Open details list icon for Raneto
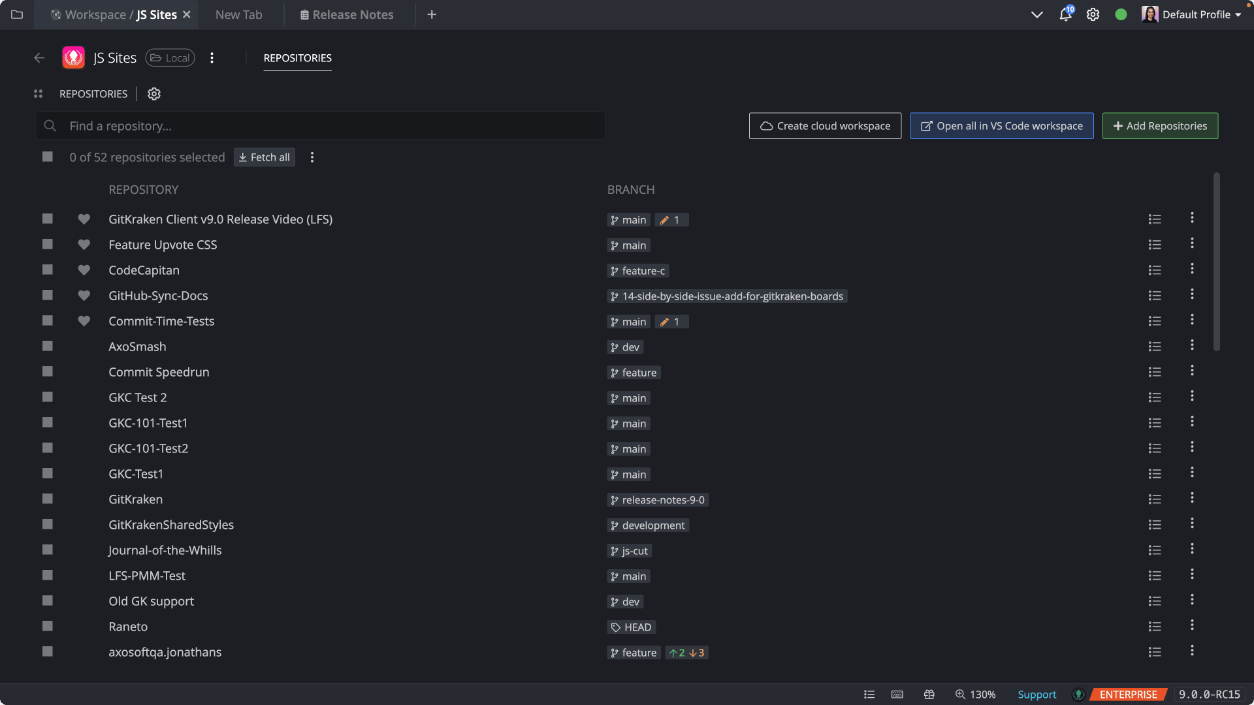Image resolution: width=1254 pixels, height=705 pixels. click(1155, 627)
